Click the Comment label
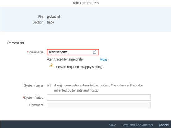Viewport: 171px width, 128px height. 37,105
